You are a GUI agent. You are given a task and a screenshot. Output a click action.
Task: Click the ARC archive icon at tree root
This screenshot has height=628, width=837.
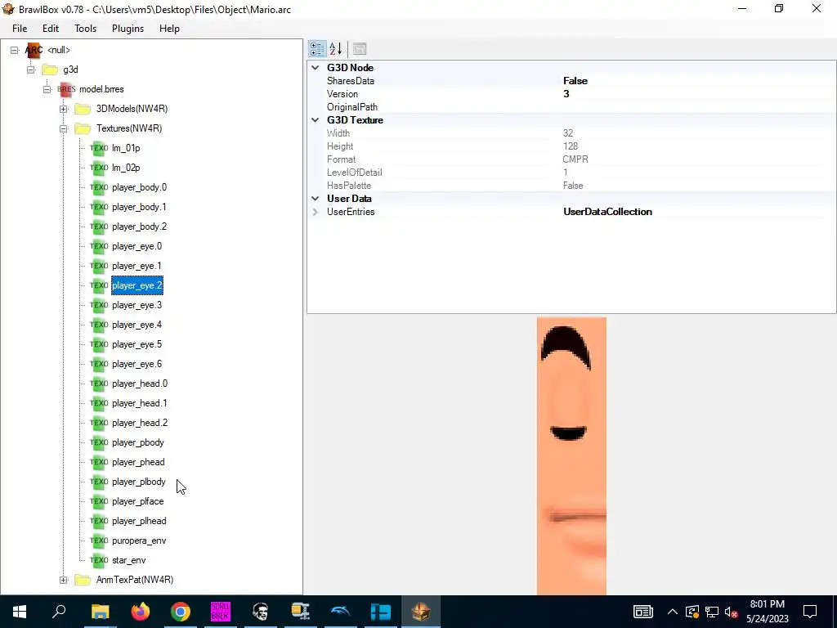tap(34, 50)
